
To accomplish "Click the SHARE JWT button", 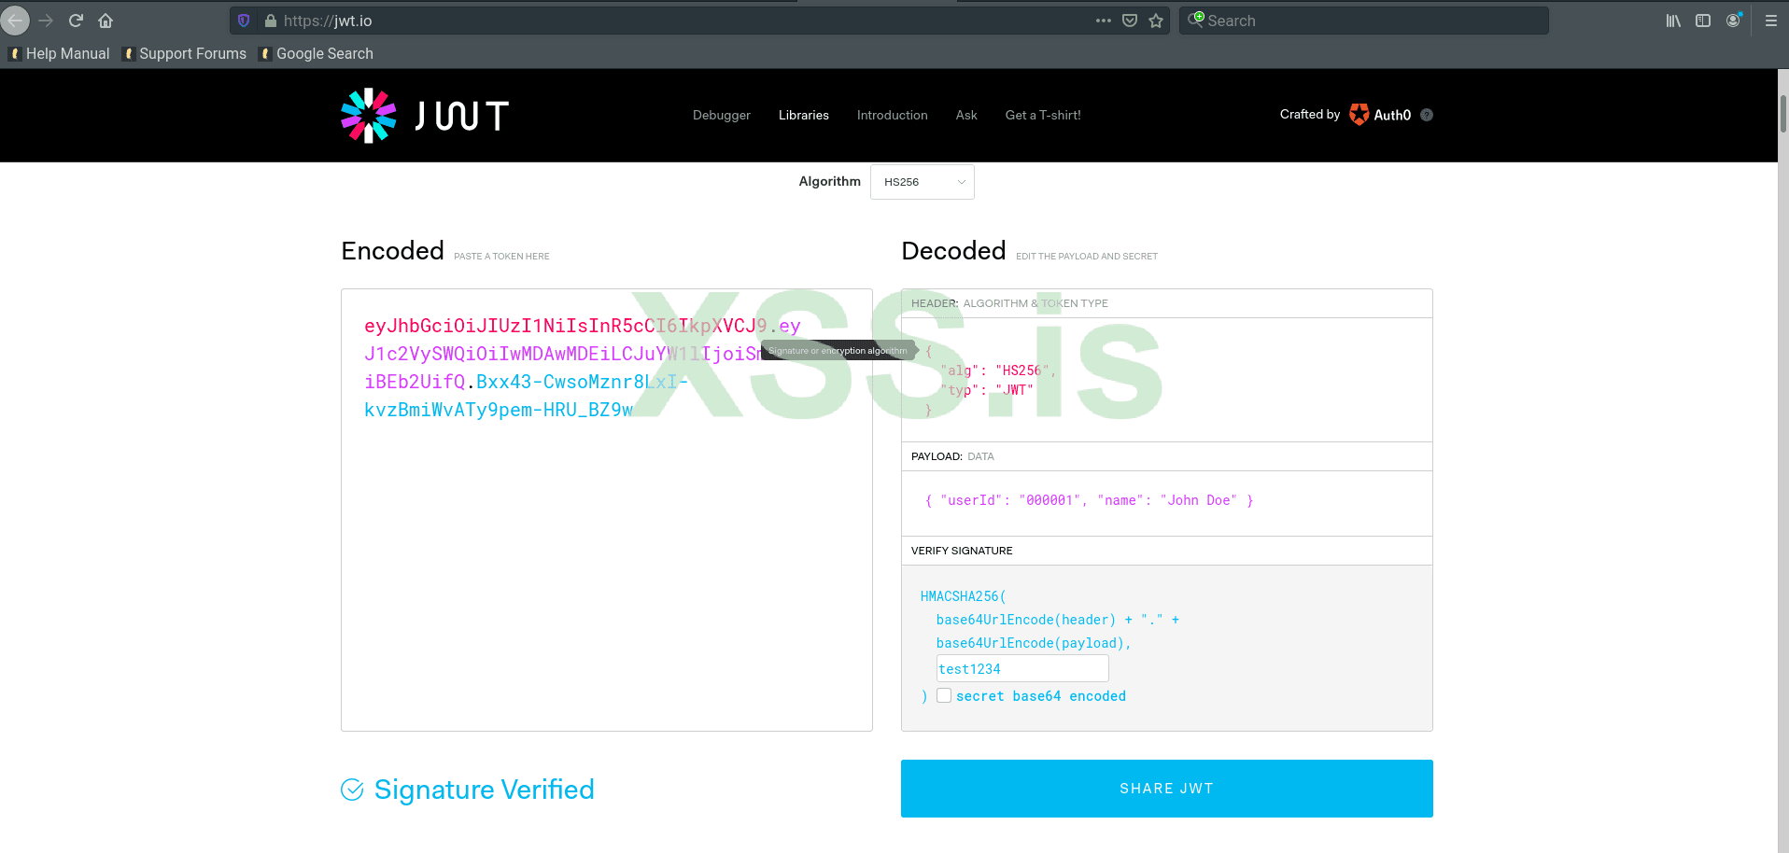I will point(1167,789).
